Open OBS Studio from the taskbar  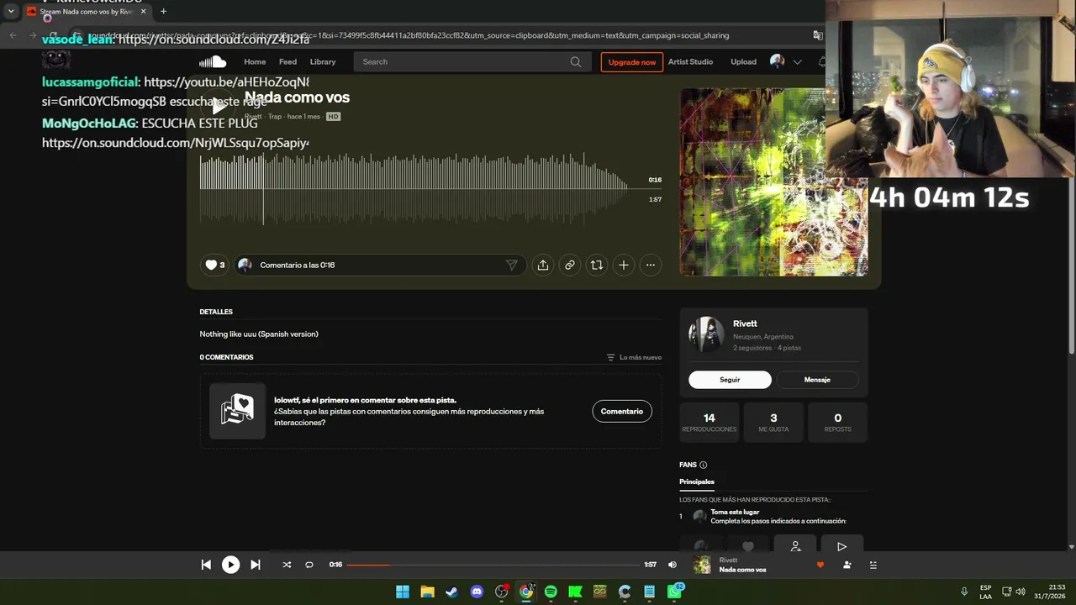[502, 592]
